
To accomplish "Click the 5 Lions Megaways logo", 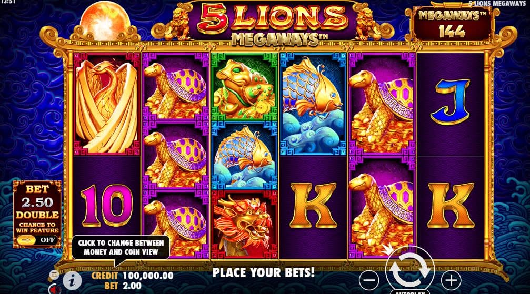I will point(274,23).
